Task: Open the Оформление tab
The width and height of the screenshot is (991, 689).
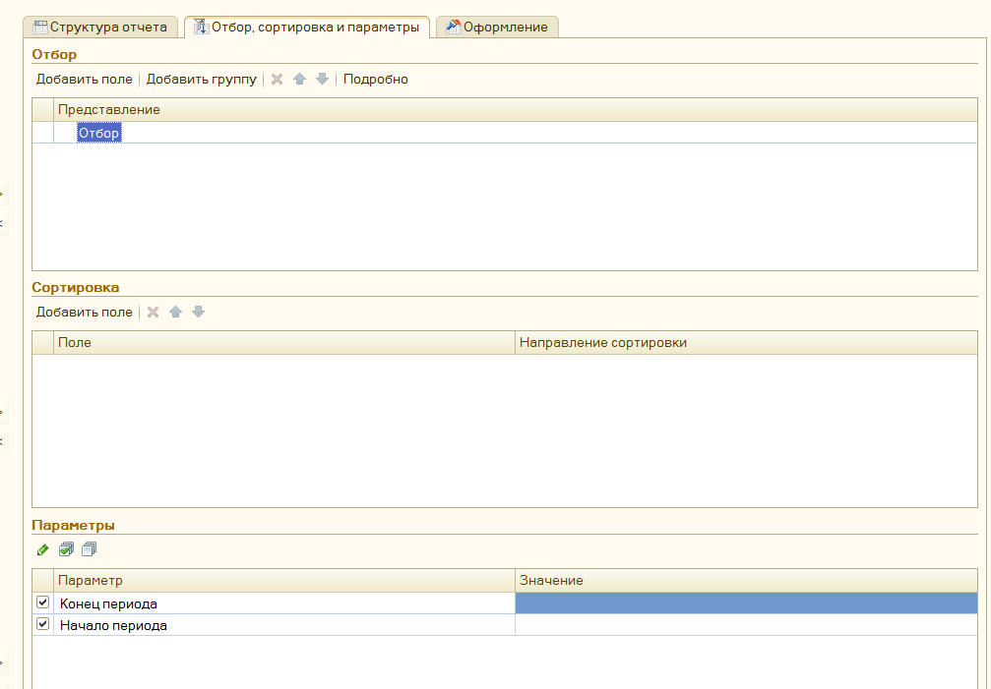Action: (499, 28)
